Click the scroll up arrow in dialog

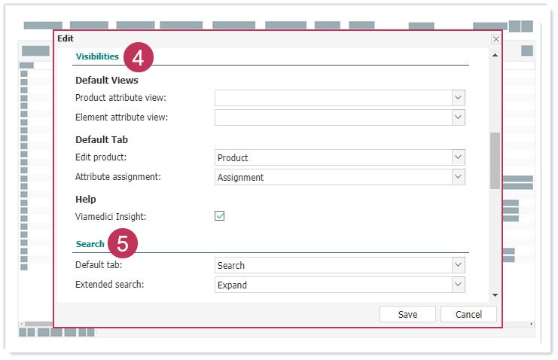(x=495, y=55)
